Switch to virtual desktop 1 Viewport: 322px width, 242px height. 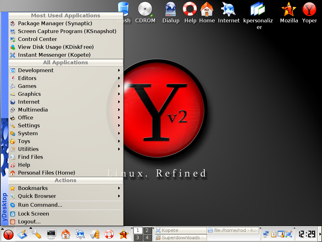(138, 230)
